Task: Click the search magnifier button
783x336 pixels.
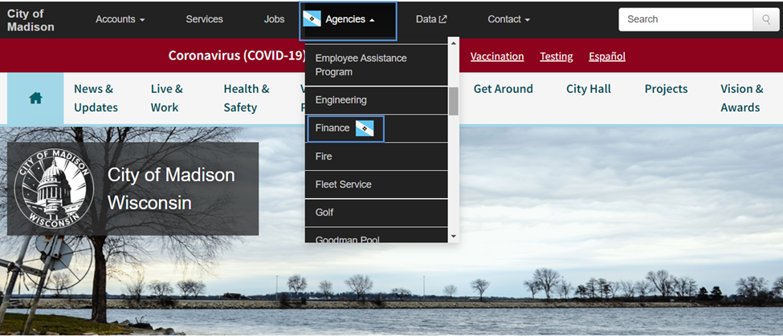Action: click(x=766, y=19)
